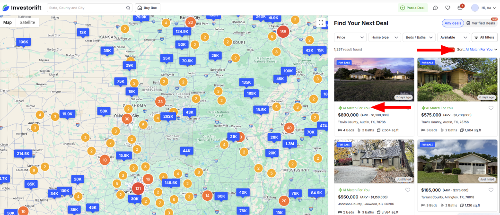Click the 19.9K price marker
The width and height of the screenshot is (500, 215).
(67, 114)
